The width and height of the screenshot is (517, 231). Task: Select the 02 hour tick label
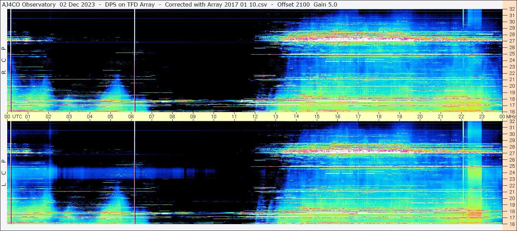(49, 117)
